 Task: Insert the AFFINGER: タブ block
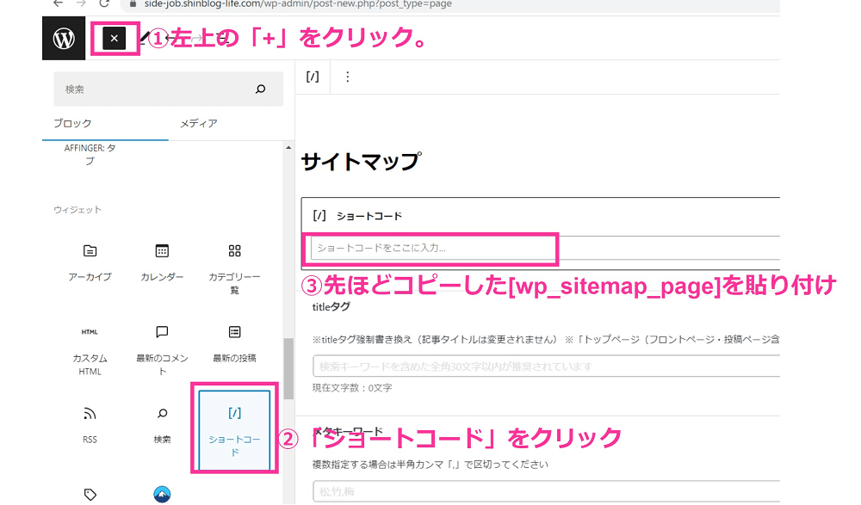pyautogui.click(x=90, y=155)
